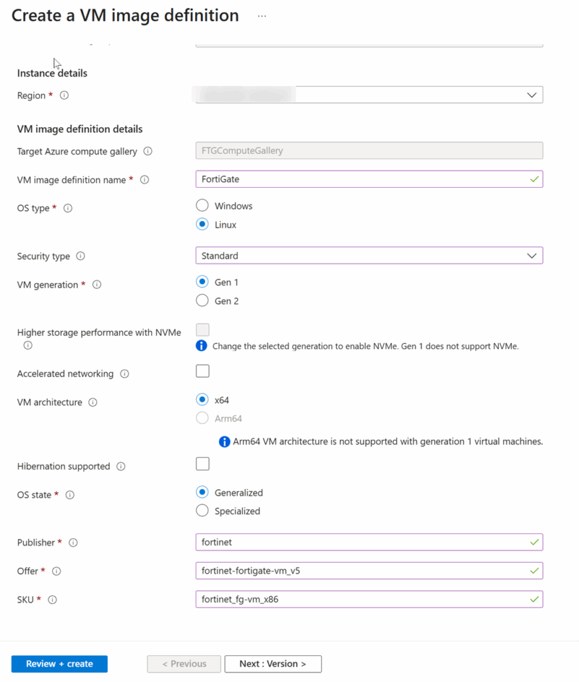Check the Accelerated networking checkbox
Image resolution: width=579 pixels, height=682 pixels.
click(x=202, y=371)
